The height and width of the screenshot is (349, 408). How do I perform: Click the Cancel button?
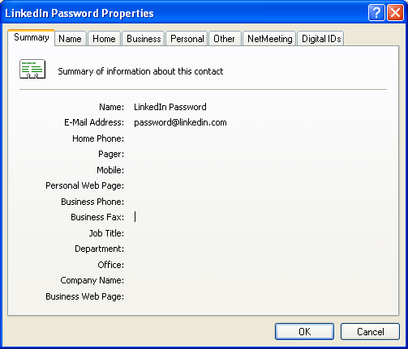click(370, 331)
